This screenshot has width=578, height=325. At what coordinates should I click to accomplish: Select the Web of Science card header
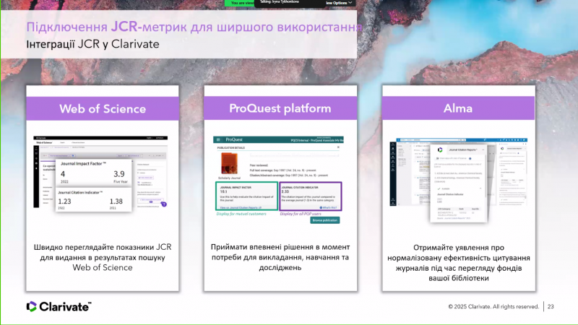pyautogui.click(x=103, y=109)
